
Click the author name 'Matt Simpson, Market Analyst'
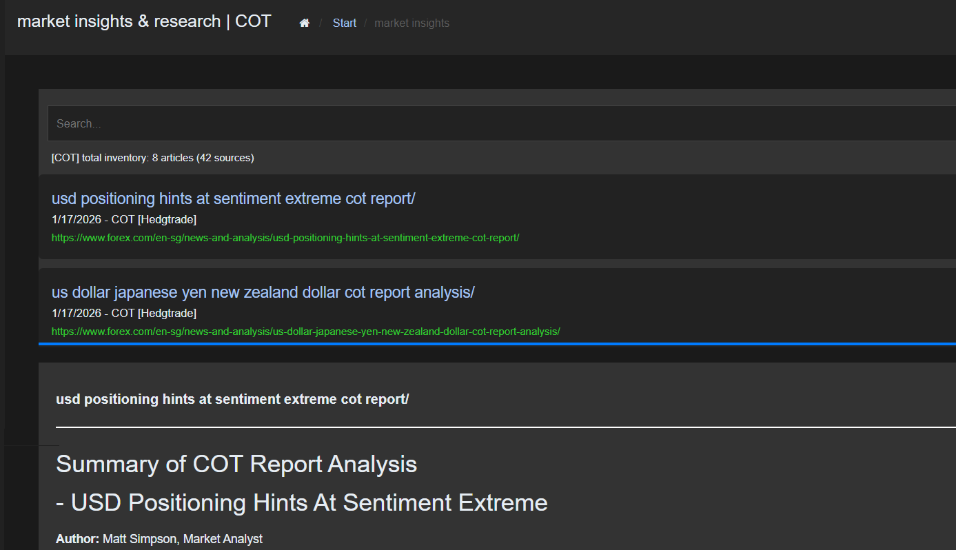coord(182,539)
